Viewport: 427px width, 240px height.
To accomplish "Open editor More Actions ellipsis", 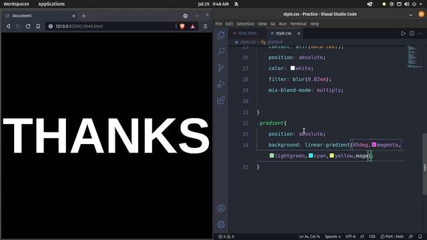I will coord(420,33).
